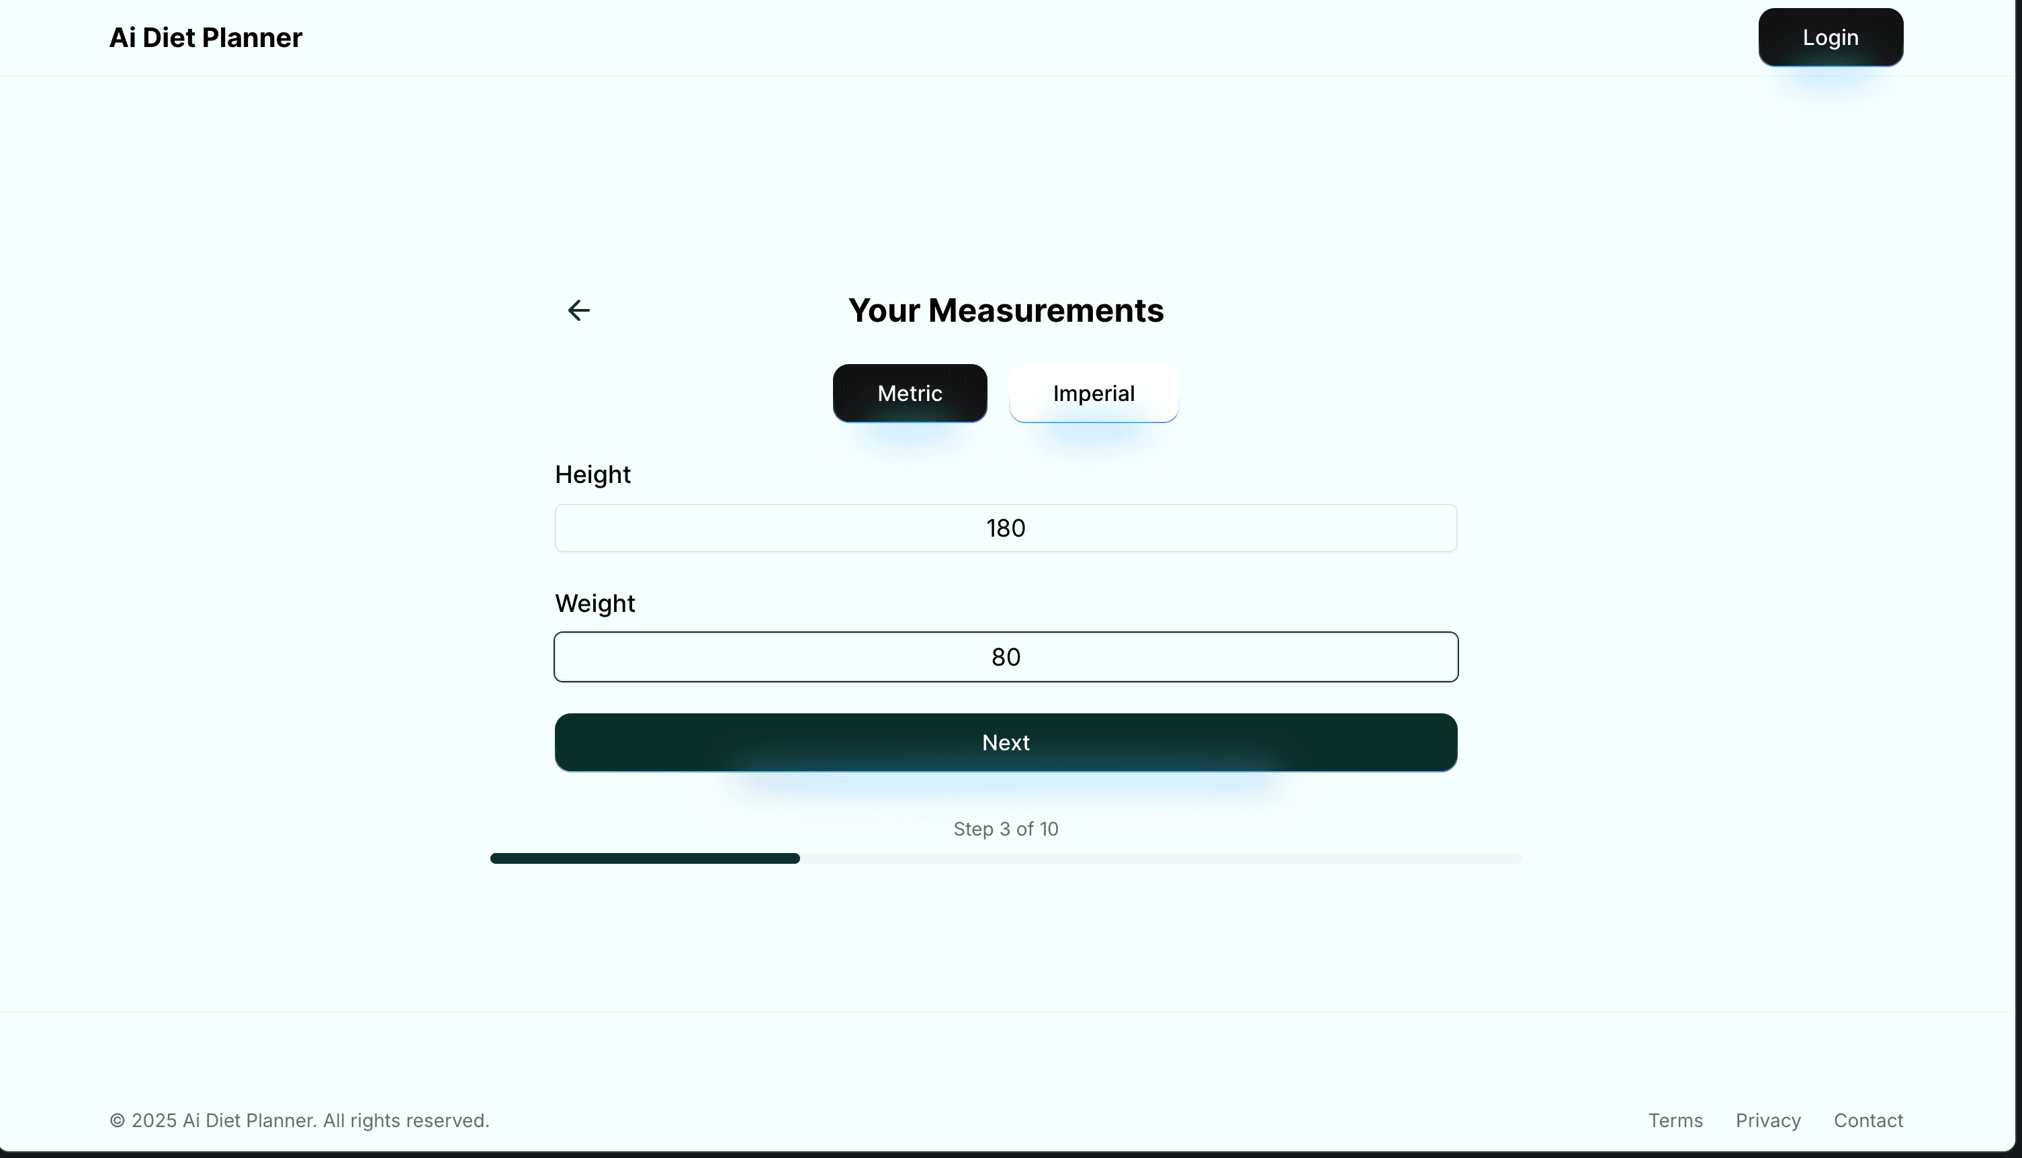Viewport: 2022px width, 1158px height.
Task: Click the 'Height' label
Action: [592, 474]
